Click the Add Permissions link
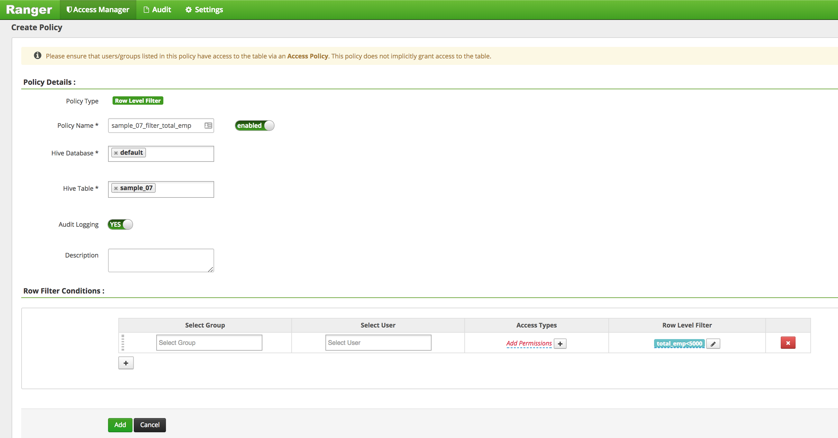The height and width of the screenshot is (438, 838). point(529,344)
